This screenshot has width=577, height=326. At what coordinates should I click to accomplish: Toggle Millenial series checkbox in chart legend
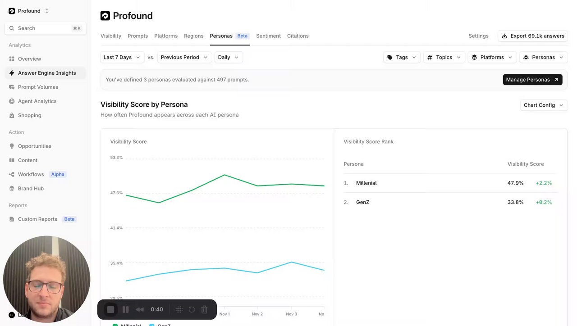coord(115,325)
